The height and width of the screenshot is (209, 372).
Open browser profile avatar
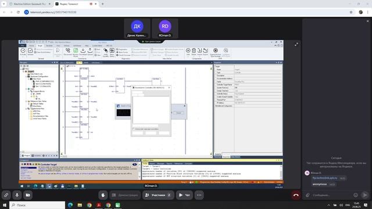360,12
